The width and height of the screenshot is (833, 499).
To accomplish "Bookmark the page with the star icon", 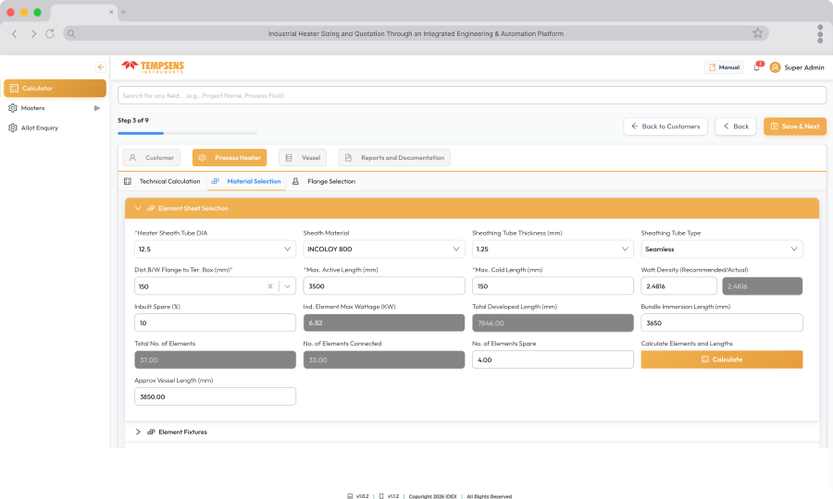I will pos(757,33).
